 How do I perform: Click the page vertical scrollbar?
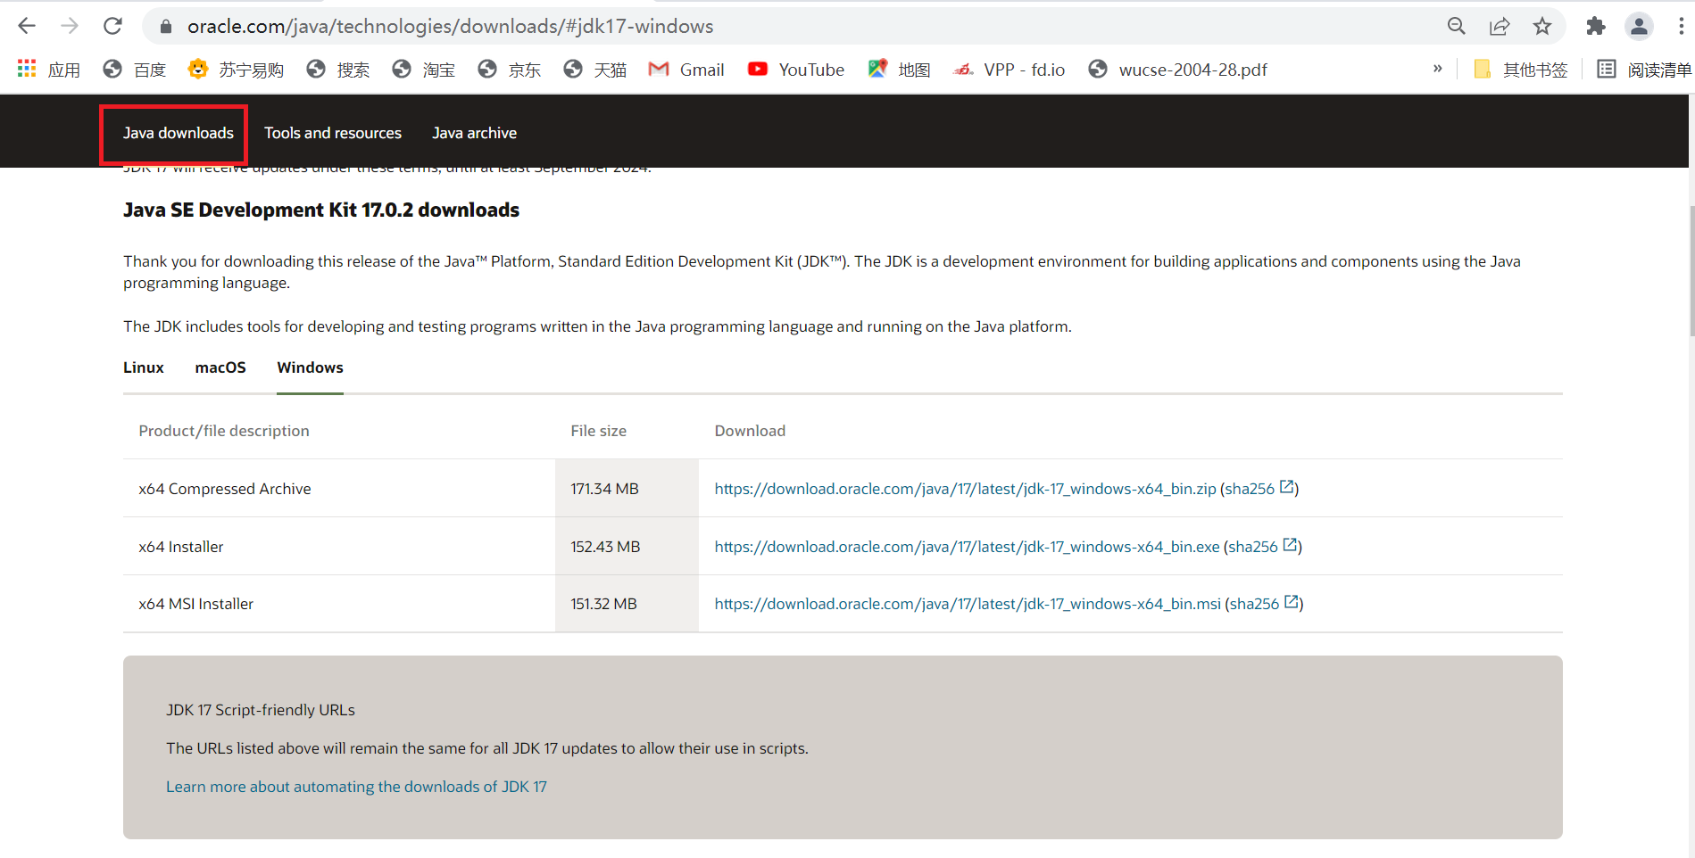(x=1691, y=271)
